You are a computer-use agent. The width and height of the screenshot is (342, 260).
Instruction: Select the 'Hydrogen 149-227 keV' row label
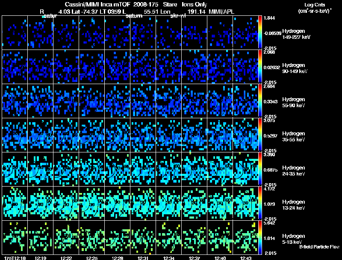[296, 34]
